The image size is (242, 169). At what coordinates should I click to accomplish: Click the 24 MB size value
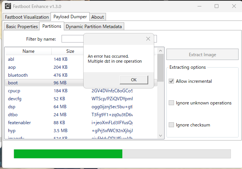[60, 115]
